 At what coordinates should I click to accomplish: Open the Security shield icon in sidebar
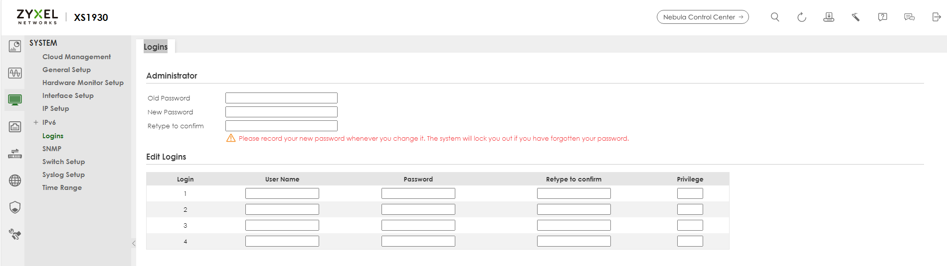(15, 207)
